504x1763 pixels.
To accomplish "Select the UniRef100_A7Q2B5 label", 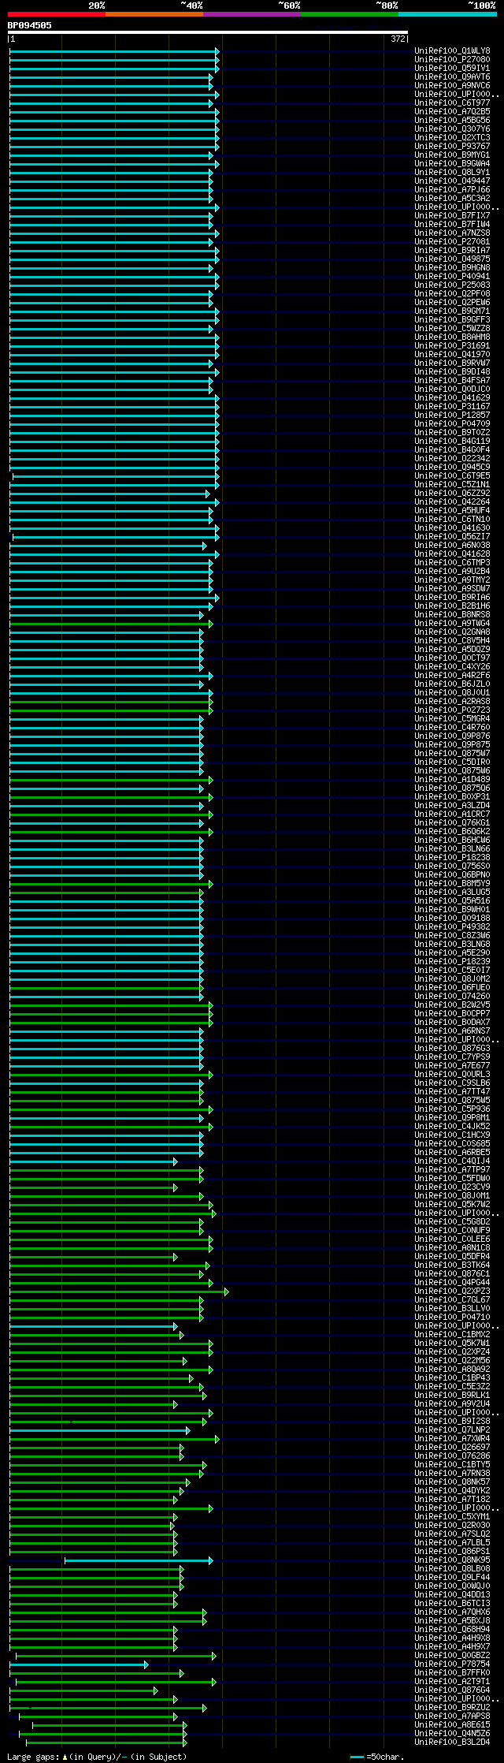I will [452, 112].
